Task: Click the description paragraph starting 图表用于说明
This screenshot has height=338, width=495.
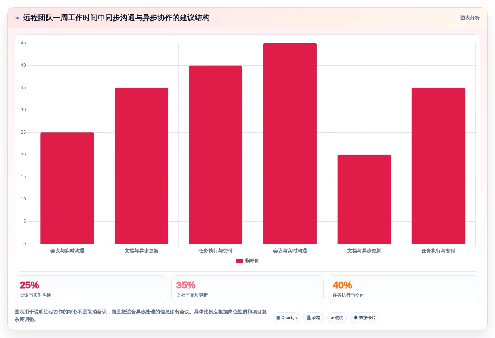Action: [141, 316]
